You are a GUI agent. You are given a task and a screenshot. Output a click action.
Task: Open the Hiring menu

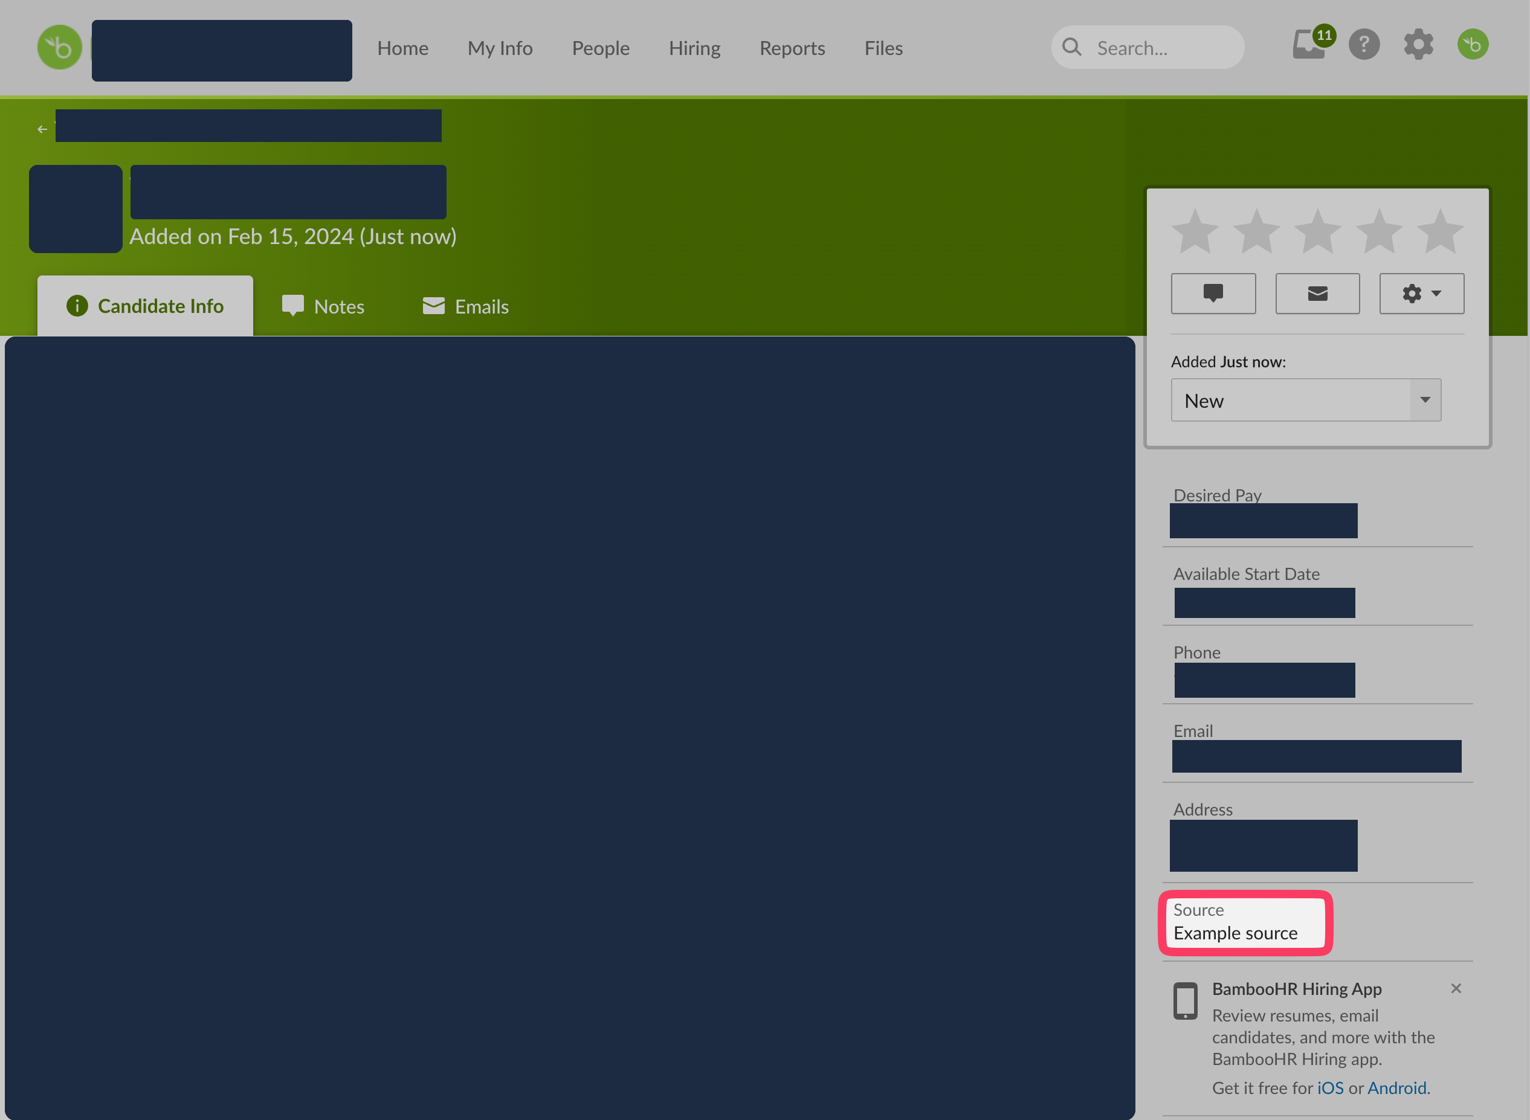click(694, 48)
